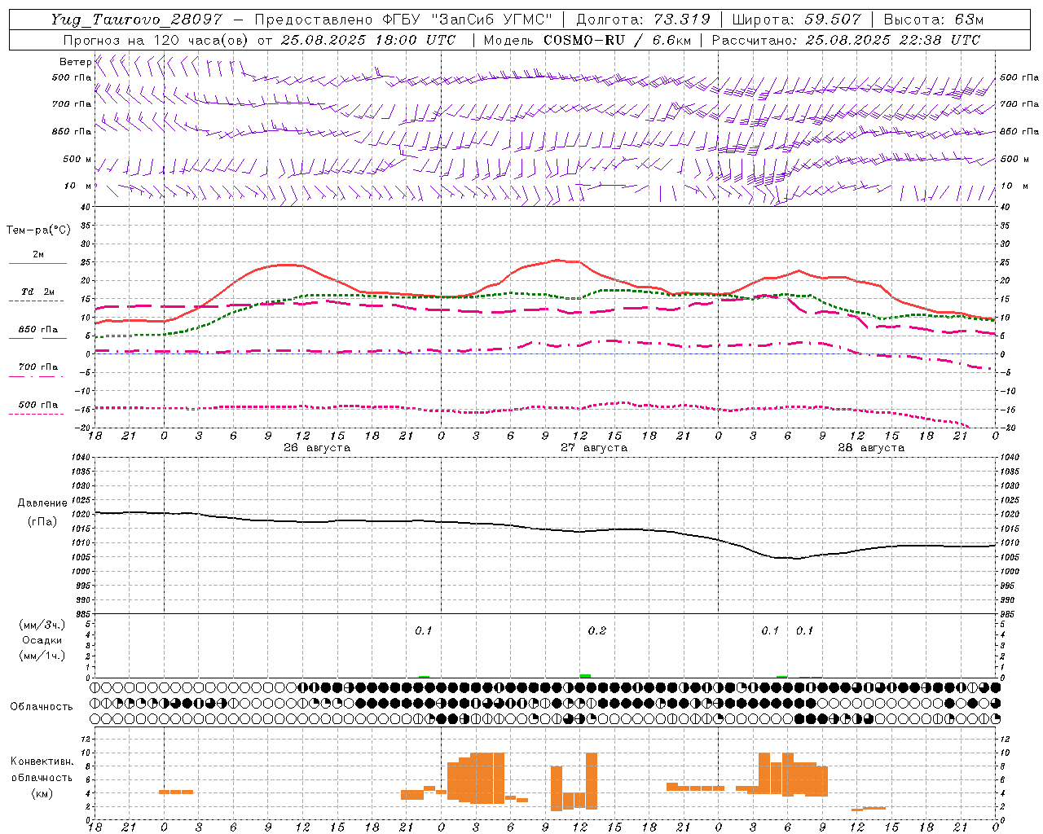Click the (км) unit label under облачность
Screen dimensions: 1043x834
coord(42,793)
